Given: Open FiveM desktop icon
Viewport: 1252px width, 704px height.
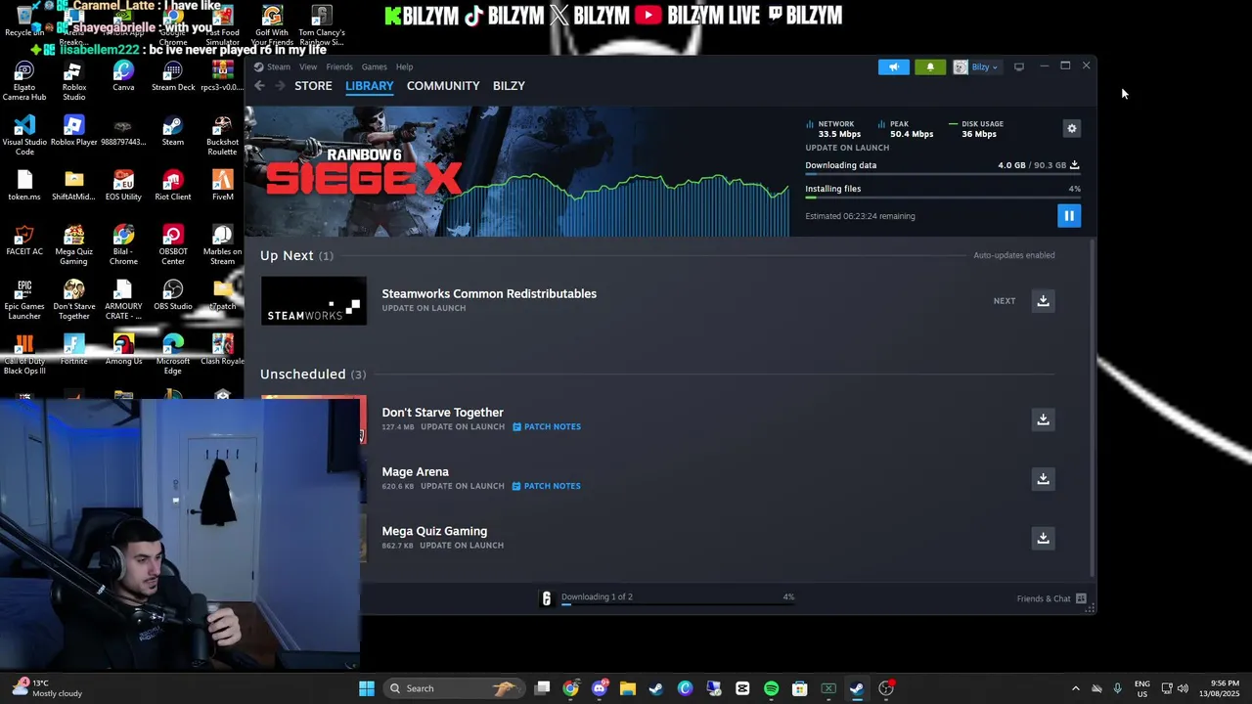Looking at the screenshot, I should pyautogui.click(x=222, y=186).
